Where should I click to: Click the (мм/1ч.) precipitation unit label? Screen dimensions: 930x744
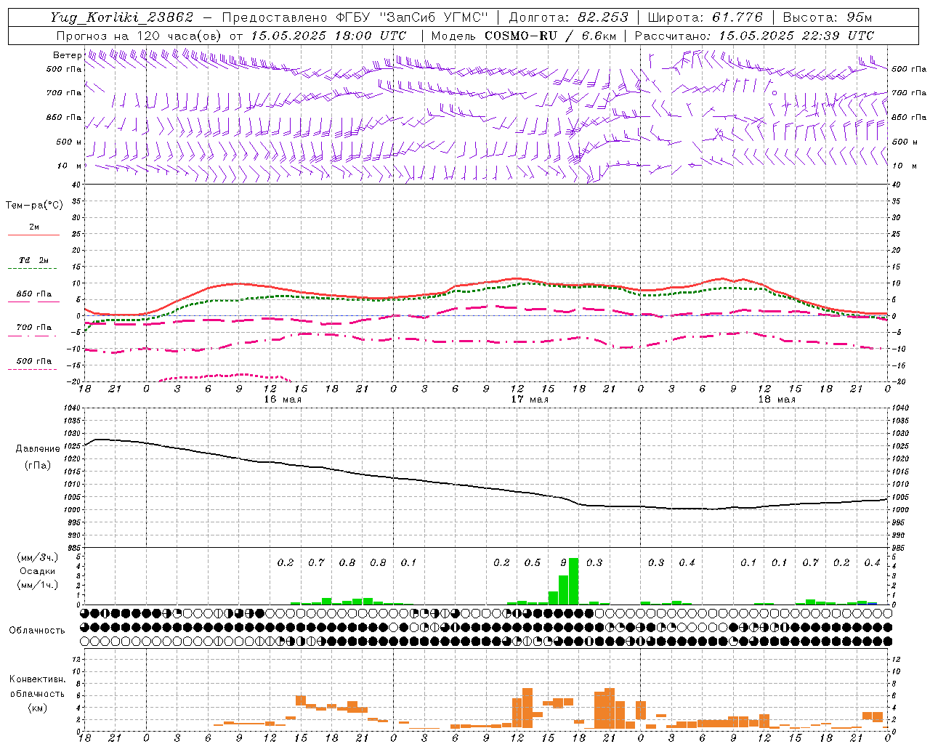click(37, 585)
